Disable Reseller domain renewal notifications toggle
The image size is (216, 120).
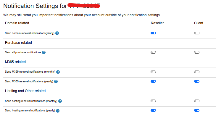(153, 33)
